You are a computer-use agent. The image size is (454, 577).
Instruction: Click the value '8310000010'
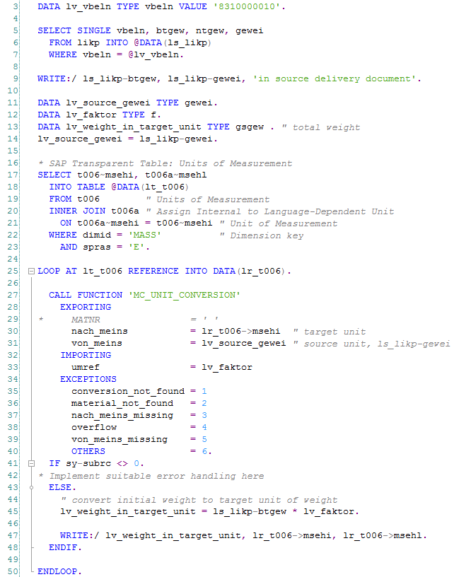pos(247,6)
